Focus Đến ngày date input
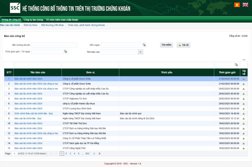Image resolution: width=252 pixels, height=167 pixels. (122, 45)
